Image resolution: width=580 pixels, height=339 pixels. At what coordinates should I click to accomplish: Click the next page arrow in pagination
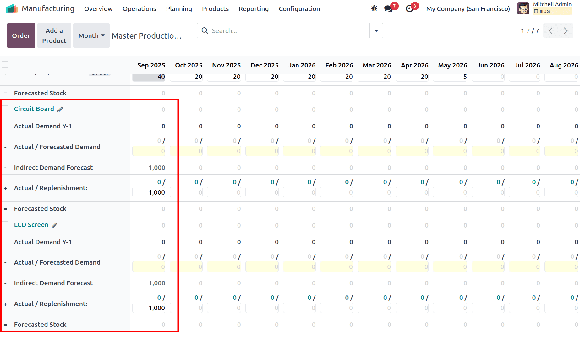pos(565,30)
